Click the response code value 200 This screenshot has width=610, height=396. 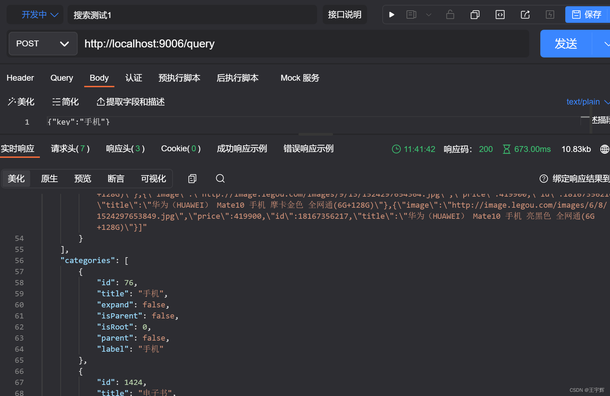[486, 149]
